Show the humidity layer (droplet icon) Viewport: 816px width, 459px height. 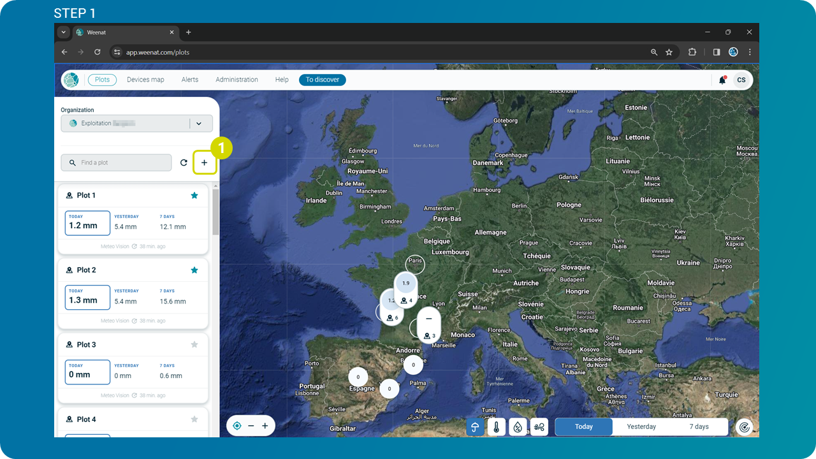point(518,427)
